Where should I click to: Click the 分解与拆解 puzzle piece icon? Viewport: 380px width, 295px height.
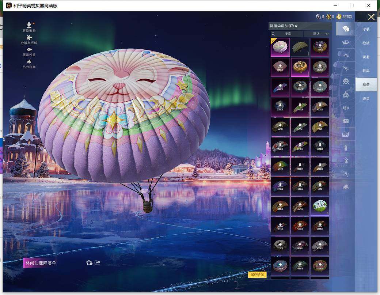coord(29,38)
